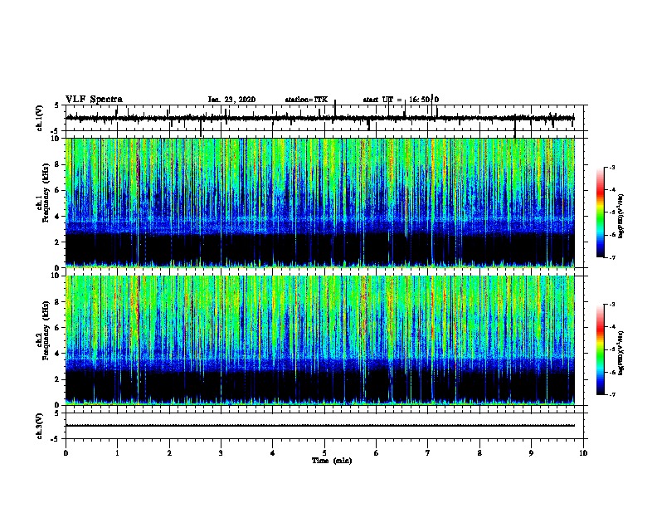Click the flat ch.3 voltage trace
Screen dimensions: 657x508
[319, 426]
